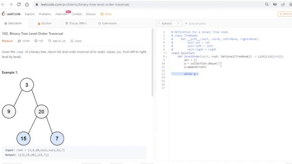This screenshot has height=164, width=292.
Task: Click the problem title Binary Tree Level Order Traversal
Action: (x=32, y=34)
